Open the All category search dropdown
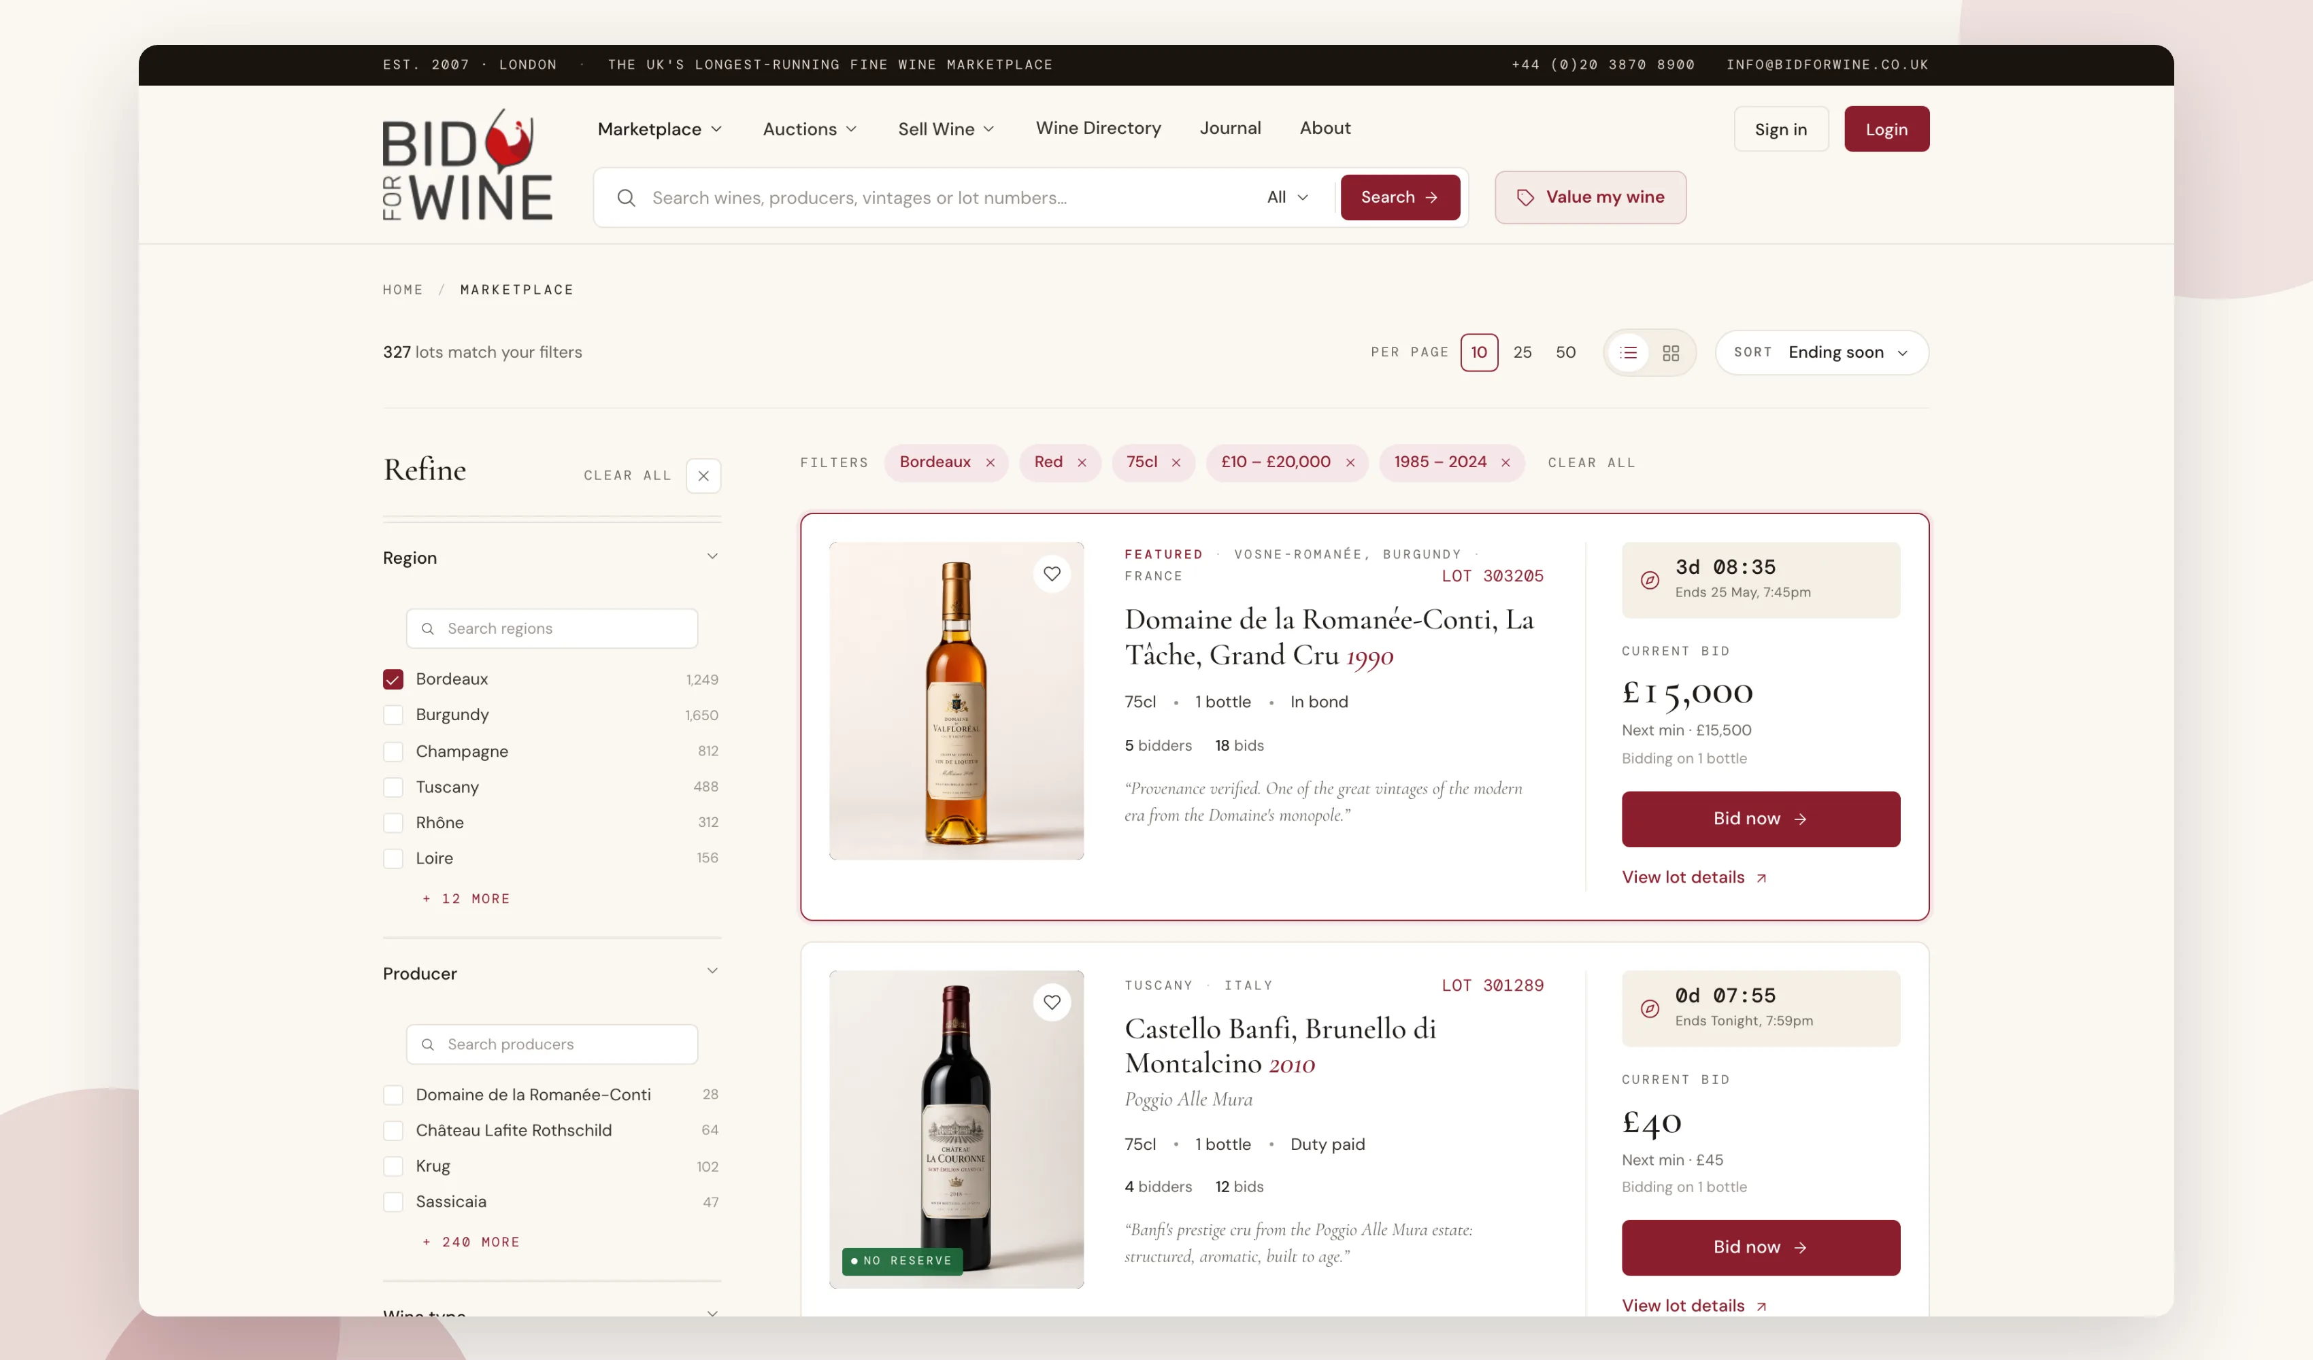 click(x=1287, y=197)
